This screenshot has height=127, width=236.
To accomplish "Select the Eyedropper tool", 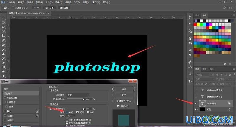I will [3, 40].
